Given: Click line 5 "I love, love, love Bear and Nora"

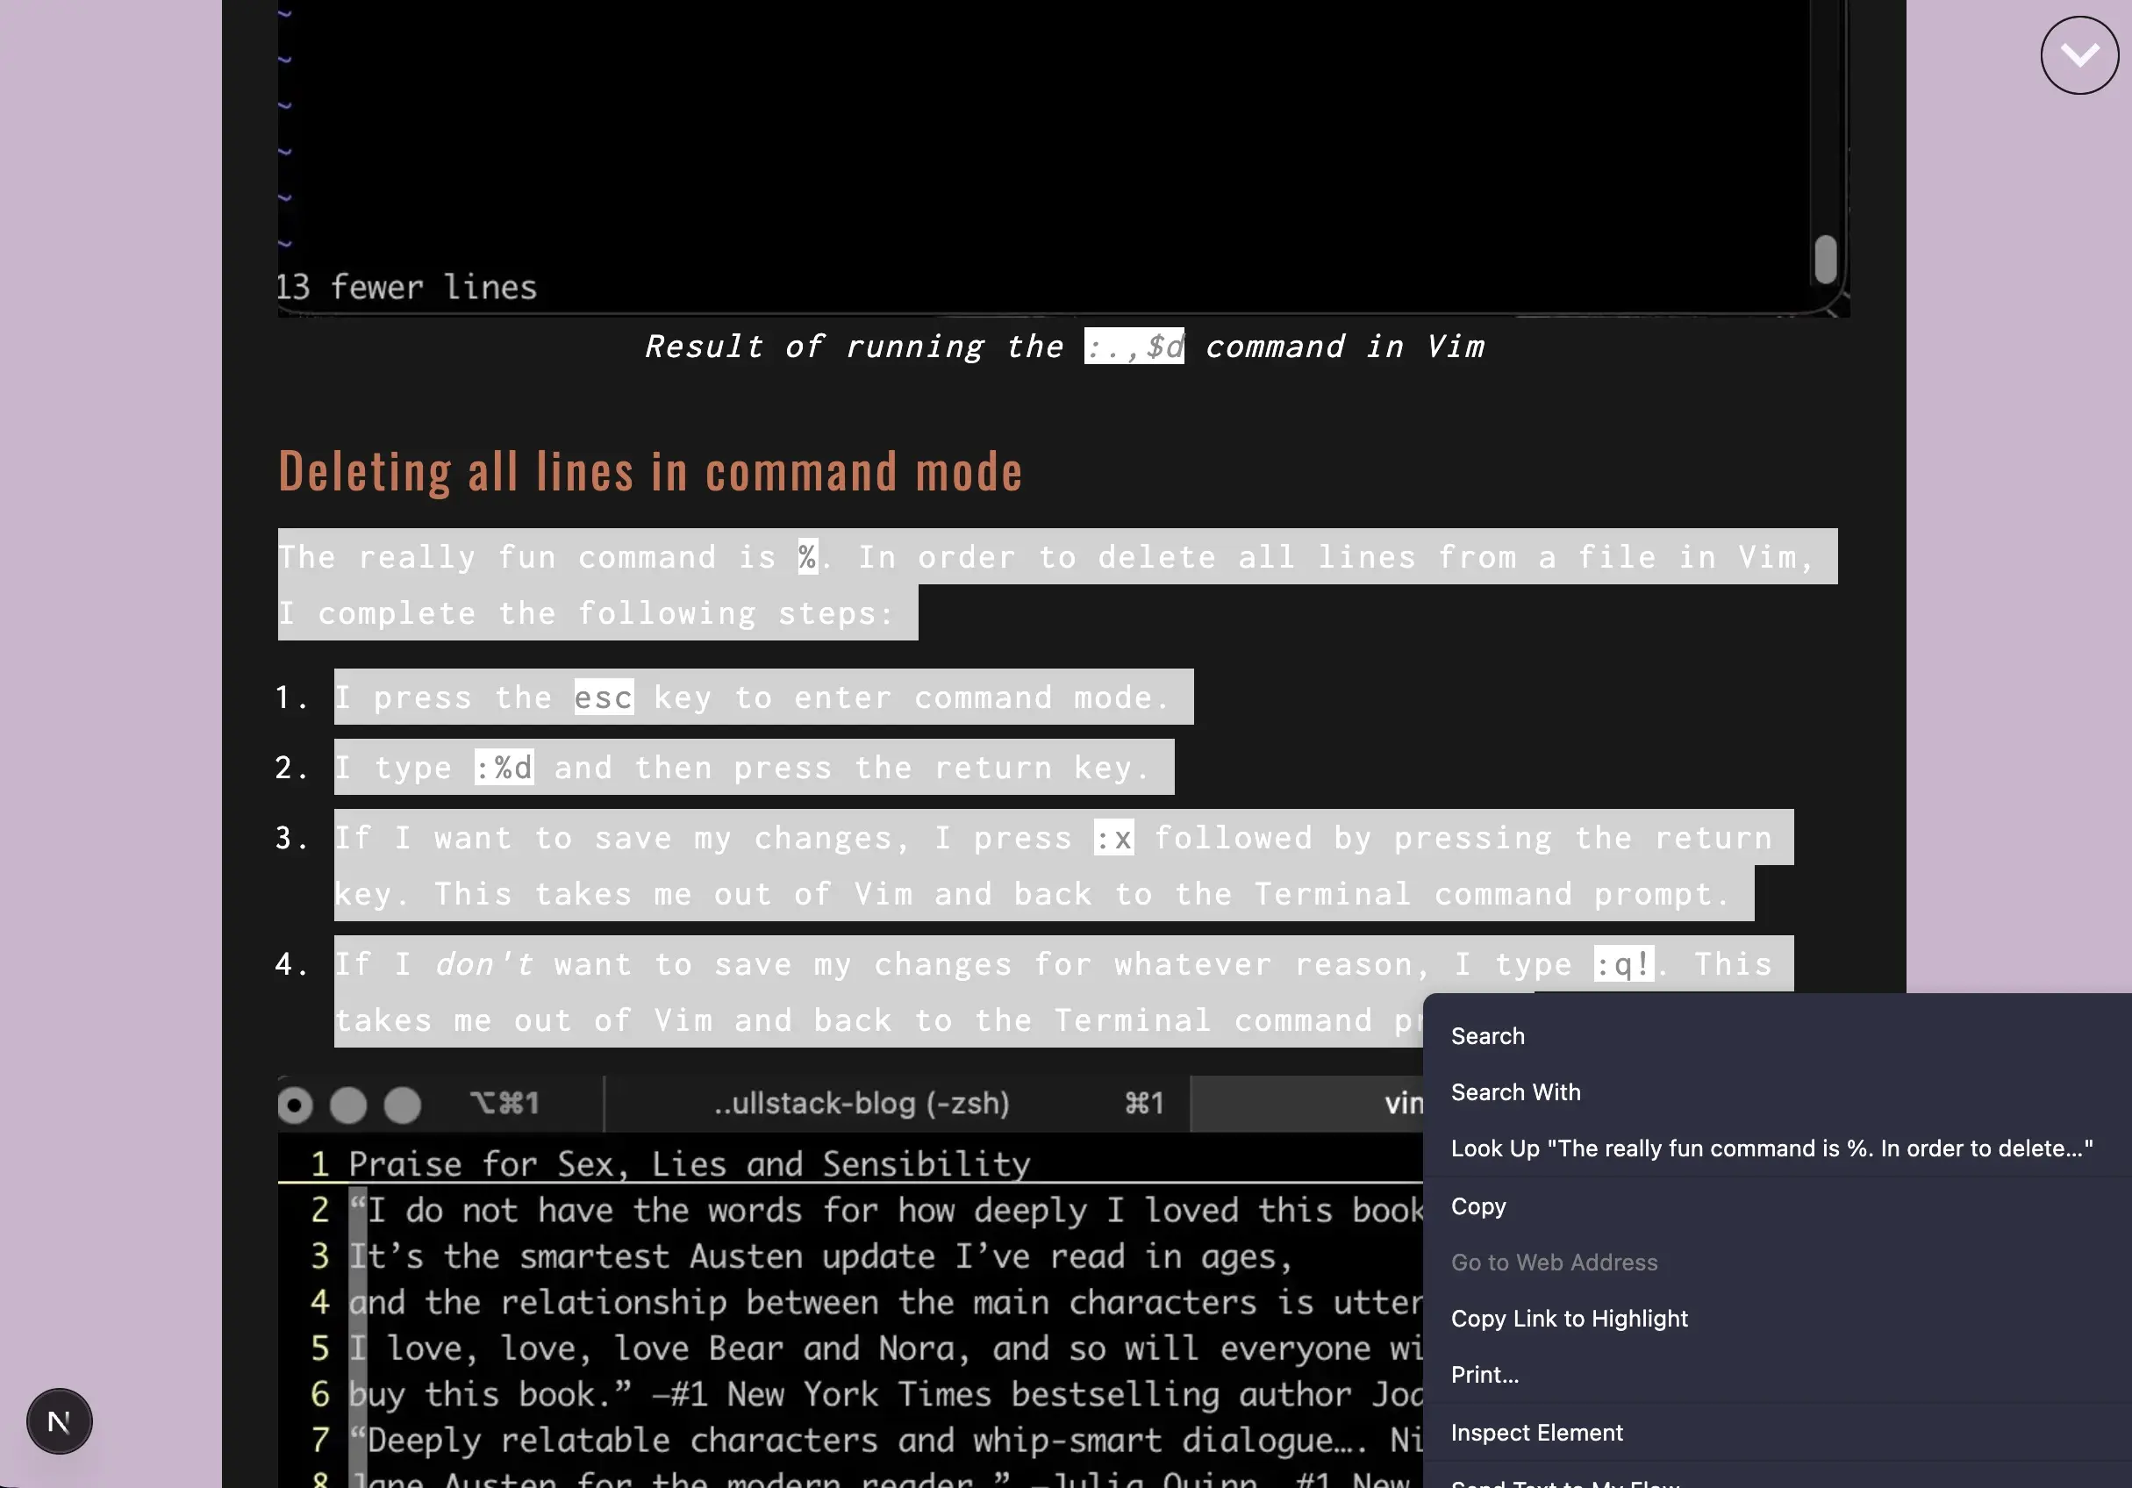Looking at the screenshot, I should click(x=886, y=1348).
